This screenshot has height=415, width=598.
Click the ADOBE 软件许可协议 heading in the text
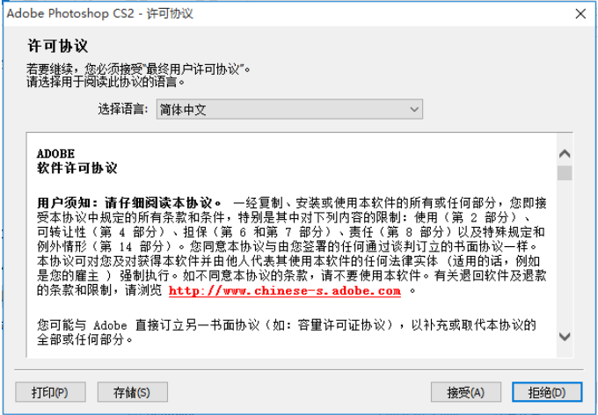[77, 161]
